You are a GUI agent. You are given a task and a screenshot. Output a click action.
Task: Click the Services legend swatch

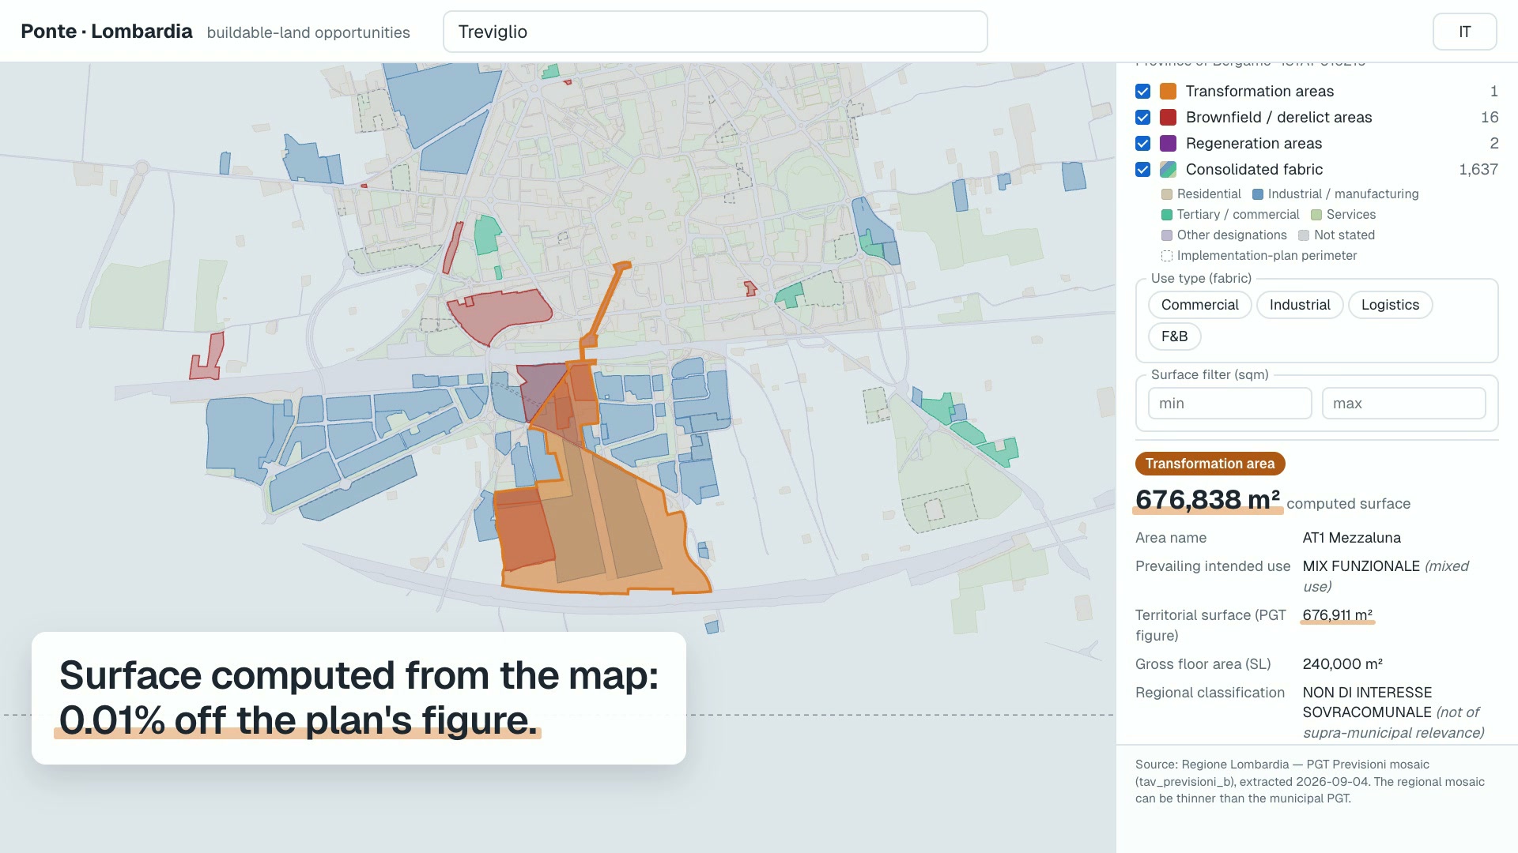pyautogui.click(x=1316, y=215)
